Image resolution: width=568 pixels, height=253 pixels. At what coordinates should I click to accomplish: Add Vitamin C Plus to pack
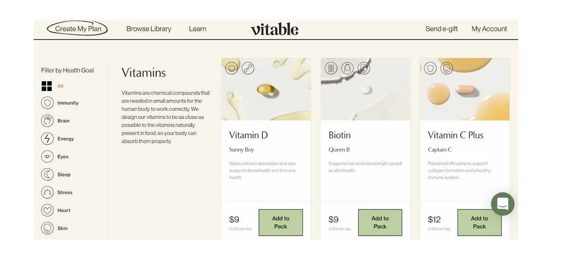click(479, 222)
